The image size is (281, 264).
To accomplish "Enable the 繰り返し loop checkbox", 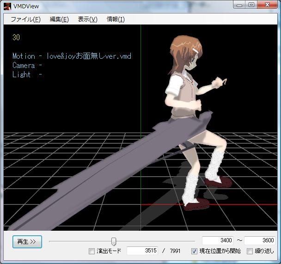I will click(250, 251).
